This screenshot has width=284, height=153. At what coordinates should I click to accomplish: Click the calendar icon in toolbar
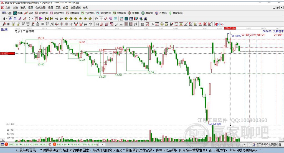121,19
